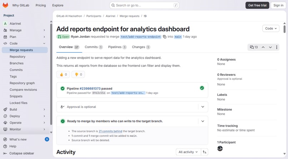Open merge request actions kebab menu
The image size is (288, 159).
[x=277, y=47]
